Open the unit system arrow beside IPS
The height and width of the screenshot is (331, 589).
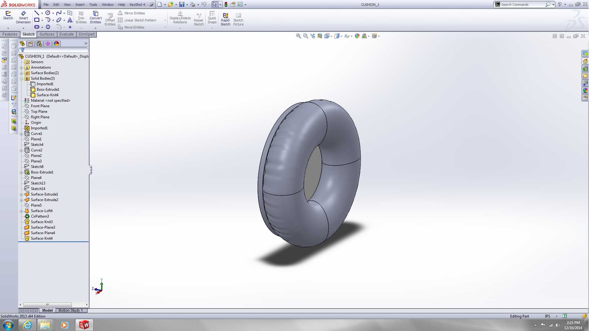pos(556,316)
